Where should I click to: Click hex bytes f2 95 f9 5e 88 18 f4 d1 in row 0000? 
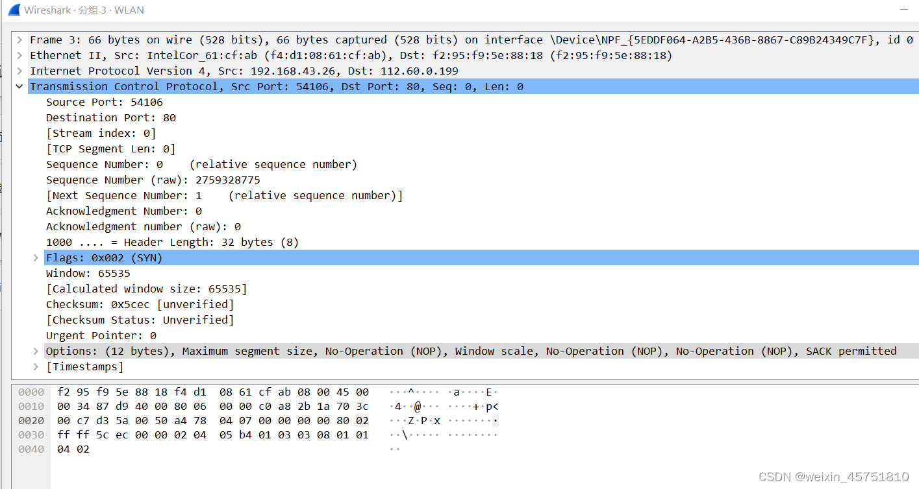pos(132,392)
